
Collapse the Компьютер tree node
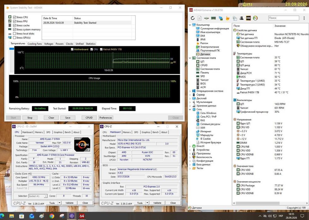[190, 25]
